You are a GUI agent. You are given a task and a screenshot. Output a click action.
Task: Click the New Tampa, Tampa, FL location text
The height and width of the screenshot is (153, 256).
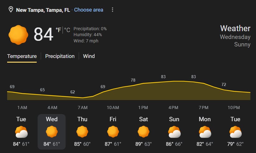43,10
